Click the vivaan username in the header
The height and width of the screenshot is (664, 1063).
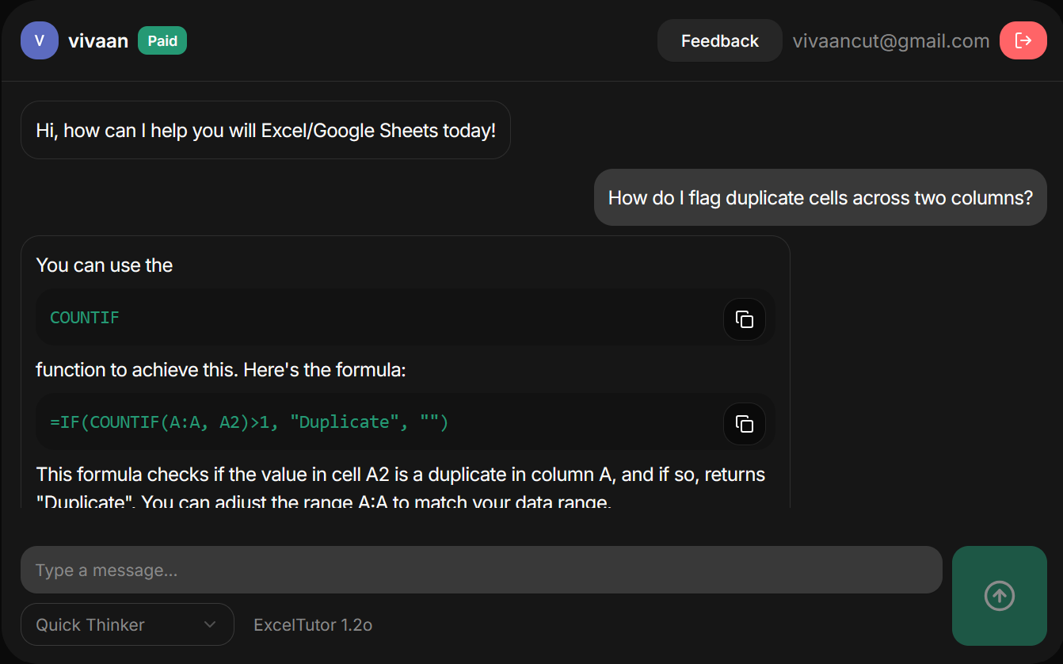click(97, 40)
